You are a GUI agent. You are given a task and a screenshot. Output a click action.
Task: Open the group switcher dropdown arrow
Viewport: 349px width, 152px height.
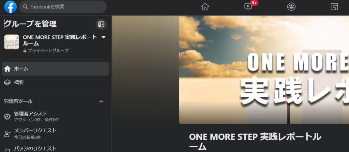[104, 37]
